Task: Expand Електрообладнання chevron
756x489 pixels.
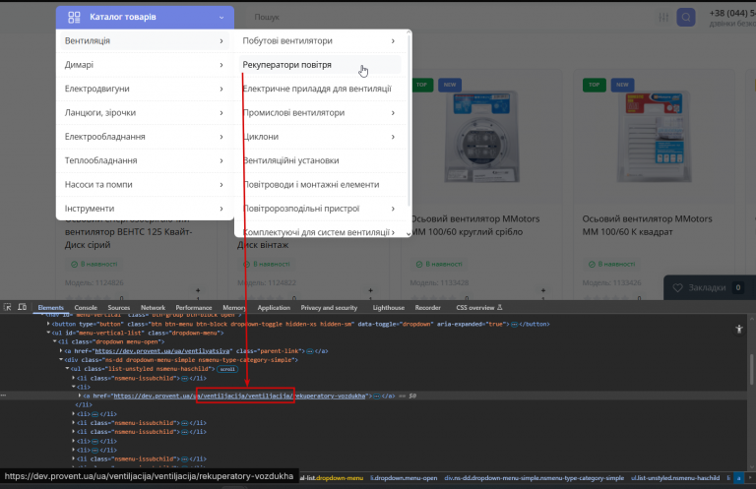Action: click(x=221, y=137)
